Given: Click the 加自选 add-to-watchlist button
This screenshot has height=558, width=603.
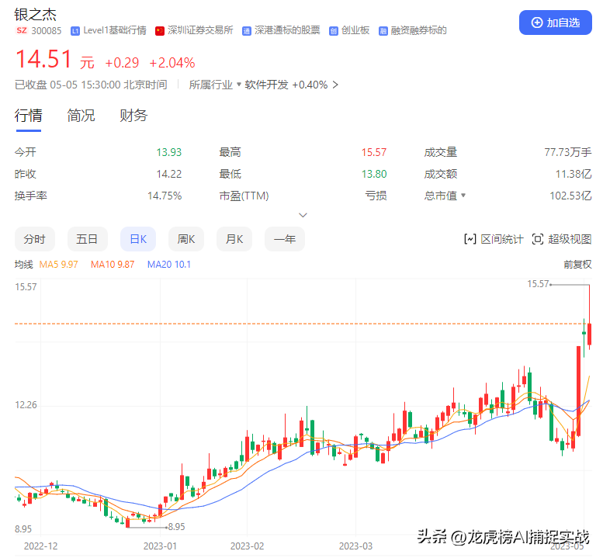Looking at the screenshot, I should [x=555, y=23].
